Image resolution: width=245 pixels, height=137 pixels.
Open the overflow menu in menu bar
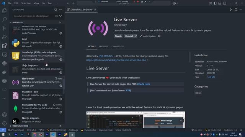(57, 3)
